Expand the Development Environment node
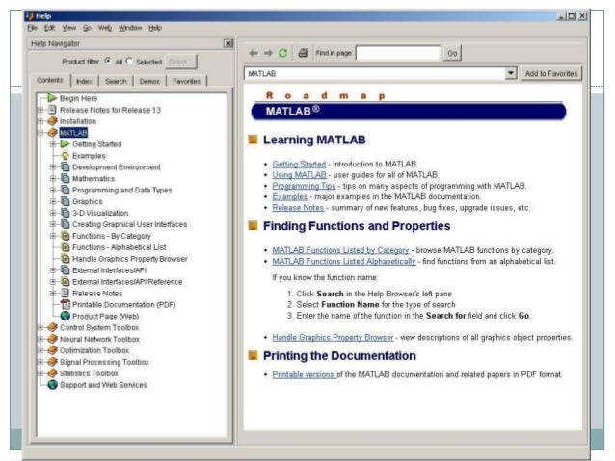This screenshot has width=615, height=461. tap(53, 167)
